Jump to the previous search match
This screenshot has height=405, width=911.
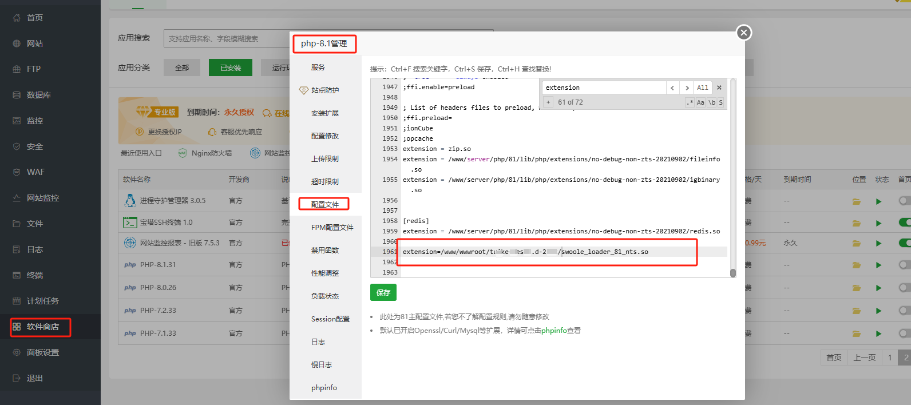672,88
